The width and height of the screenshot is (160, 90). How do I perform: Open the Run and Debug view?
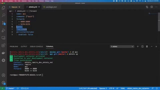pos(3,30)
